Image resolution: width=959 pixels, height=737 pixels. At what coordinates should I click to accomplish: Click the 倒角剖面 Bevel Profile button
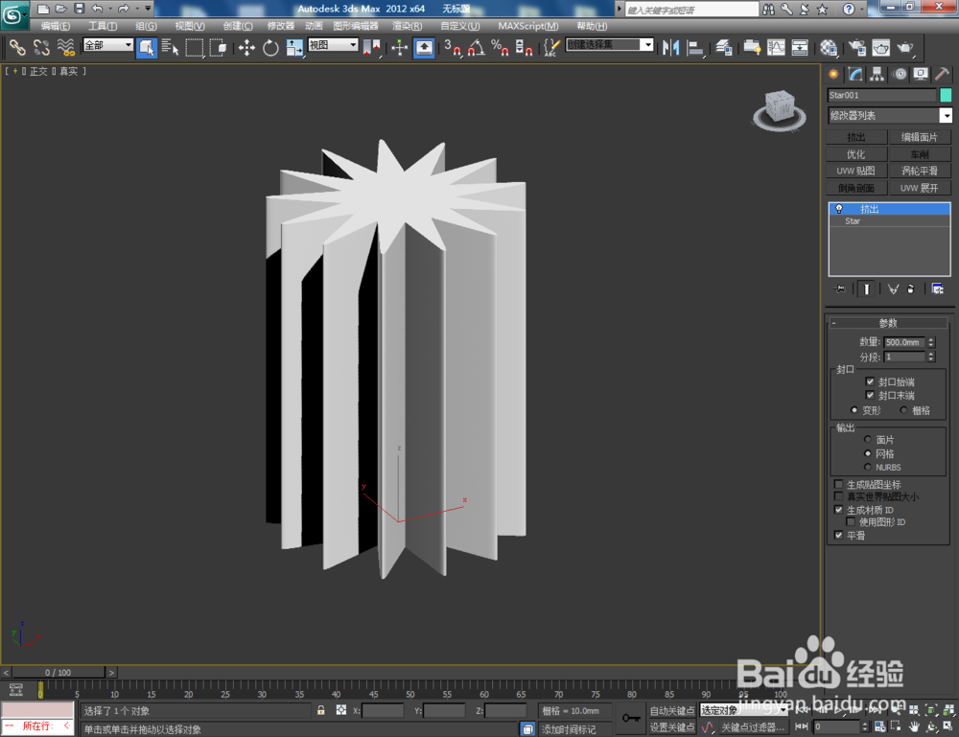pyautogui.click(x=855, y=188)
